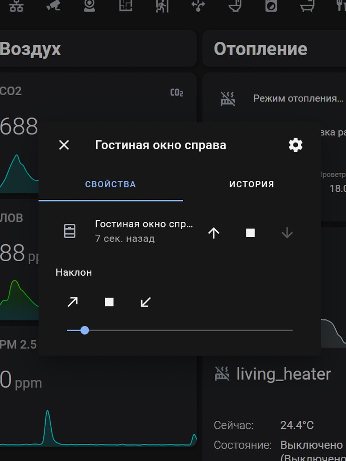Close the Гостиная окно справа dialog
346x461 pixels.
coord(64,145)
